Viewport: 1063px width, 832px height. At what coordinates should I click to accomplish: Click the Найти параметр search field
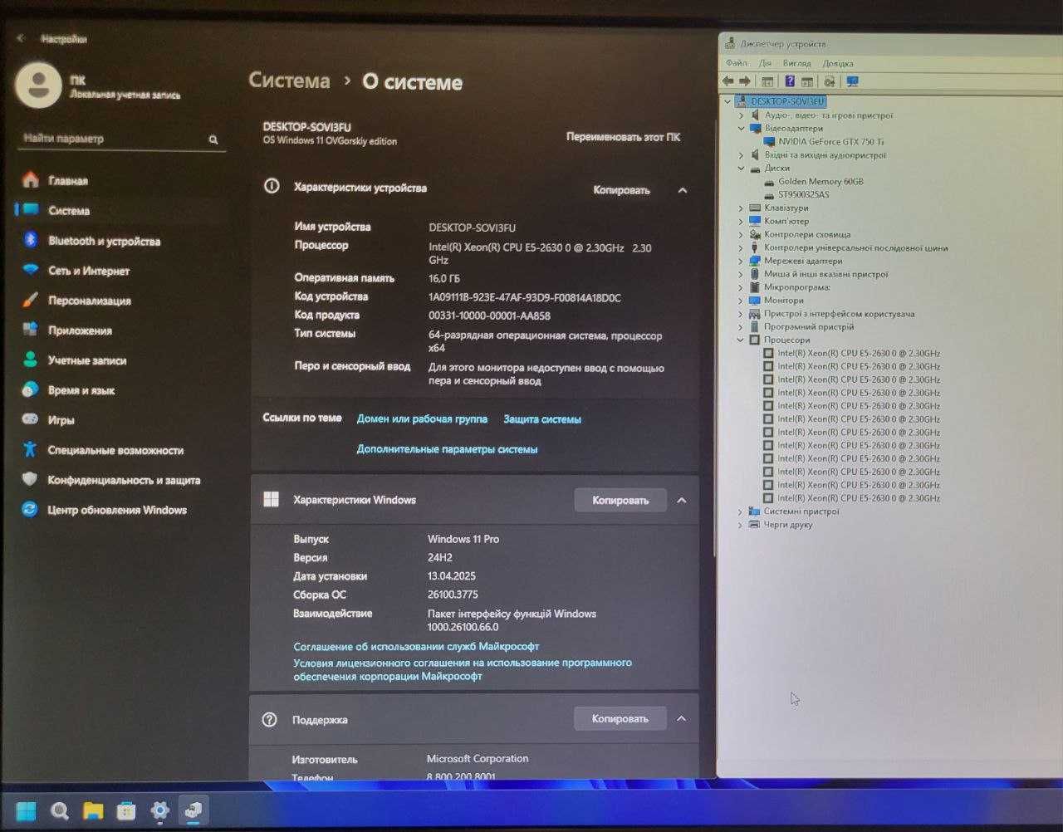coord(121,139)
